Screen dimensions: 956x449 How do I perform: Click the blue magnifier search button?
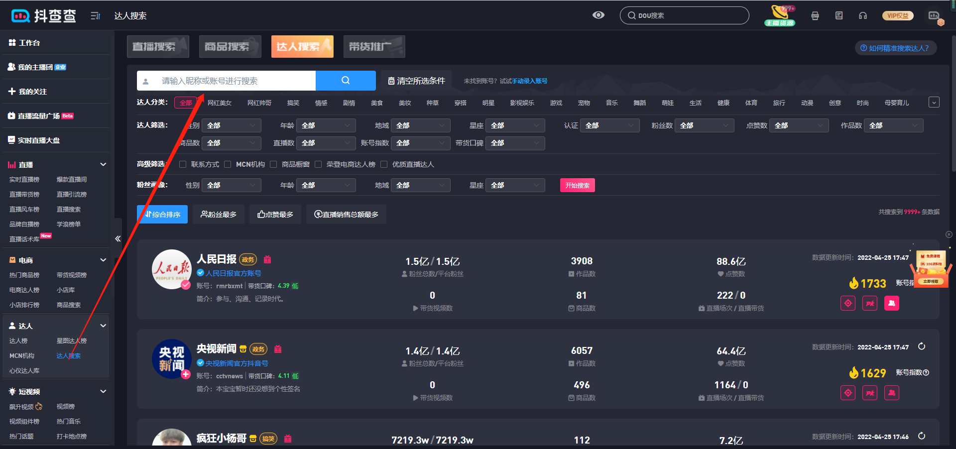tap(346, 81)
